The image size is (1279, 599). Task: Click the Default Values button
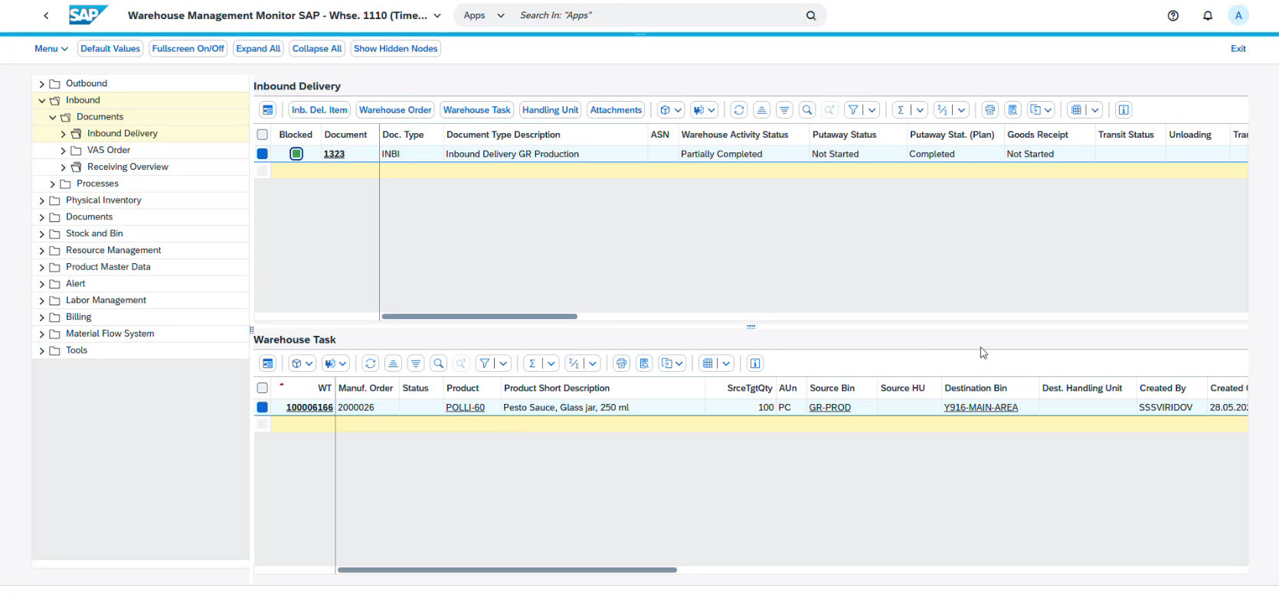click(110, 48)
